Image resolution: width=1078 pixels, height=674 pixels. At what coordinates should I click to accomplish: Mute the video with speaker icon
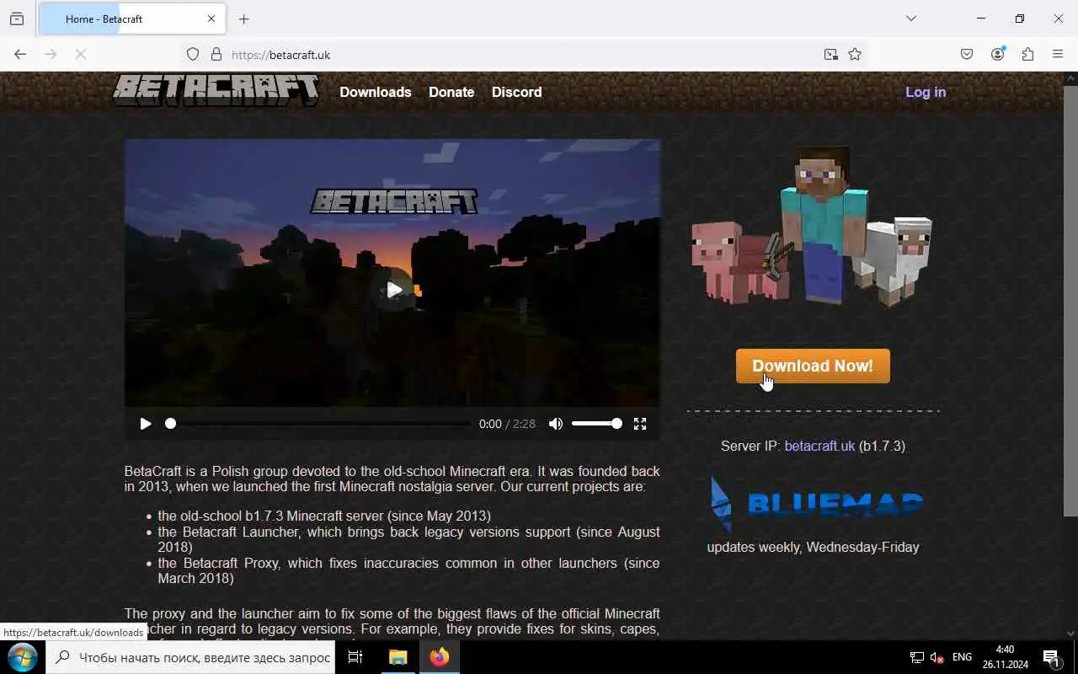(x=555, y=424)
